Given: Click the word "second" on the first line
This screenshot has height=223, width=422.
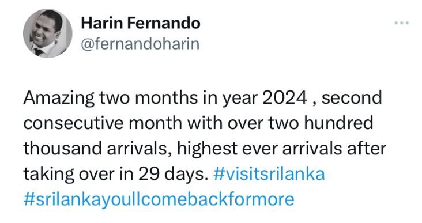Looking at the screenshot, I should tap(352, 97).
